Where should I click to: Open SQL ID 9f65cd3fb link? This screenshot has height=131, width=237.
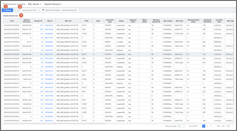[x=49, y=42]
